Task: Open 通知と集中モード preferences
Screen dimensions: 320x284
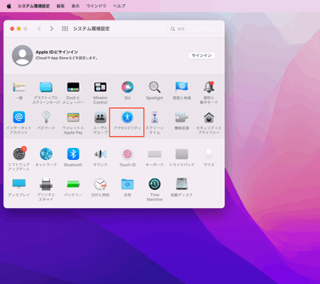Action: click(209, 93)
